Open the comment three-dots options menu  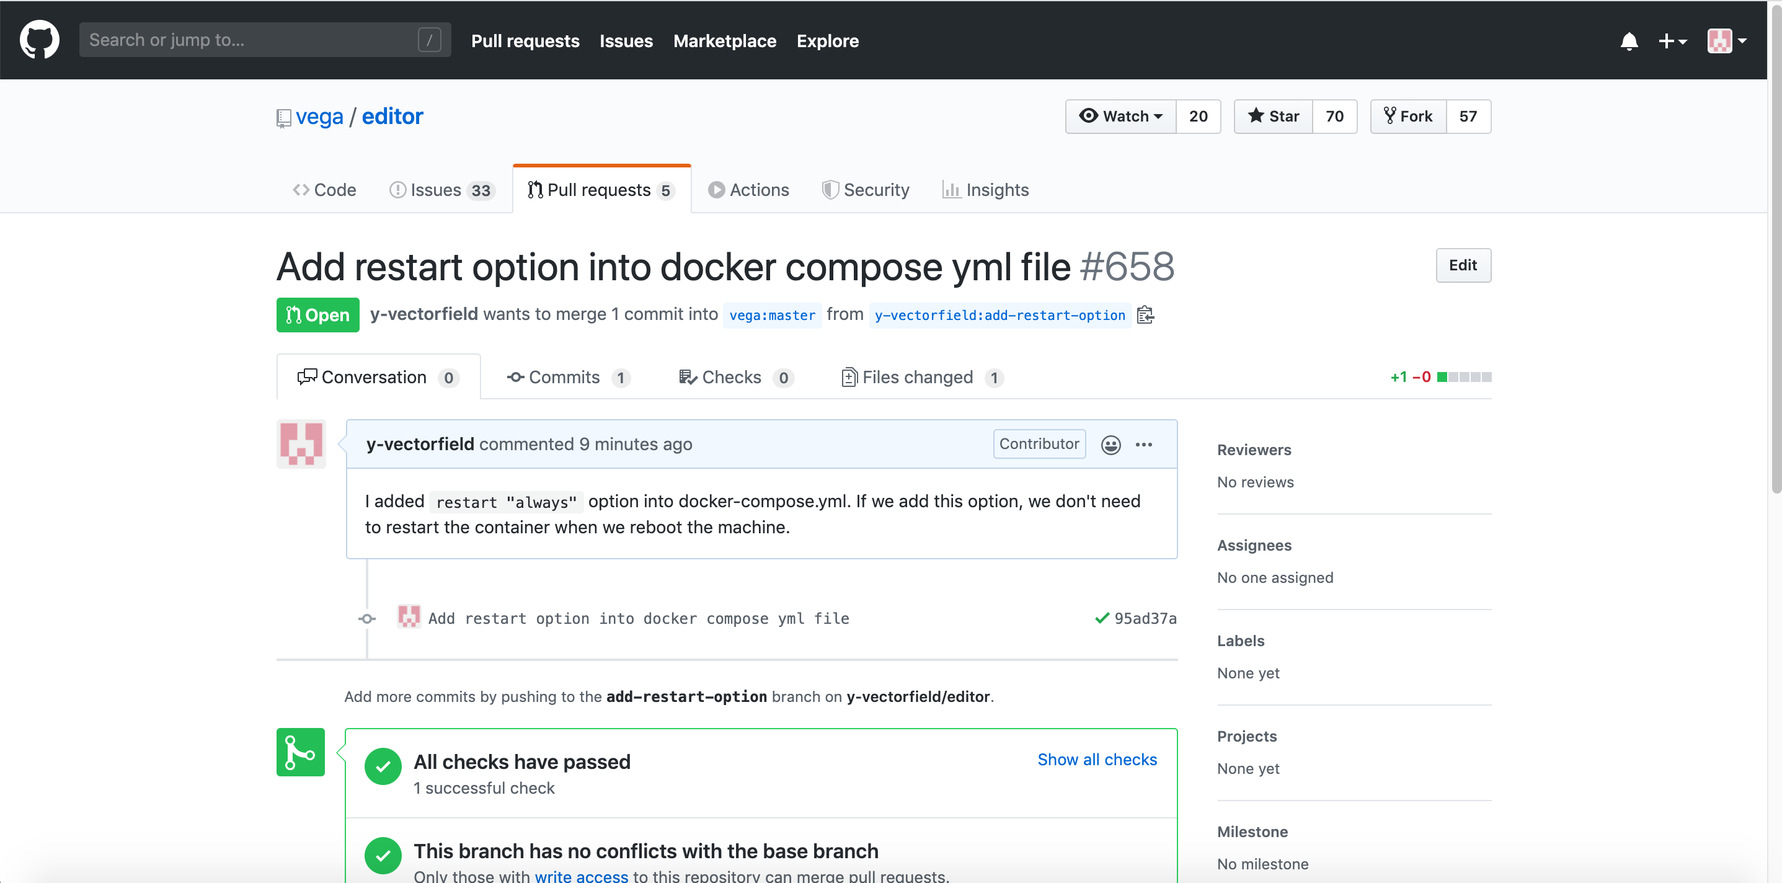1143,444
